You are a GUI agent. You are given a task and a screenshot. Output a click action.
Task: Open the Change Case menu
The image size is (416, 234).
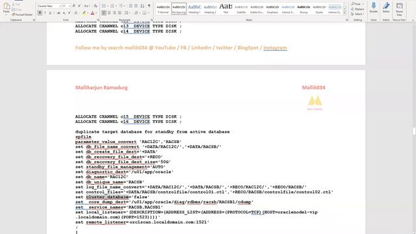pos(86,6)
